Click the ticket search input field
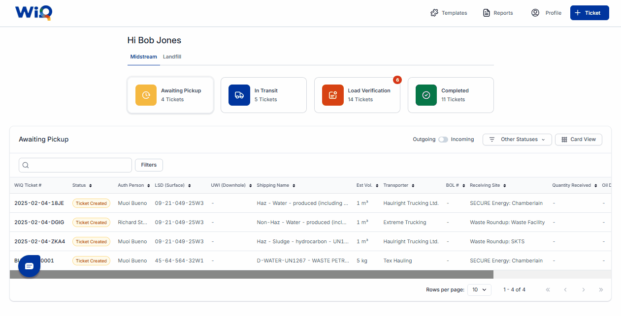 (75, 165)
